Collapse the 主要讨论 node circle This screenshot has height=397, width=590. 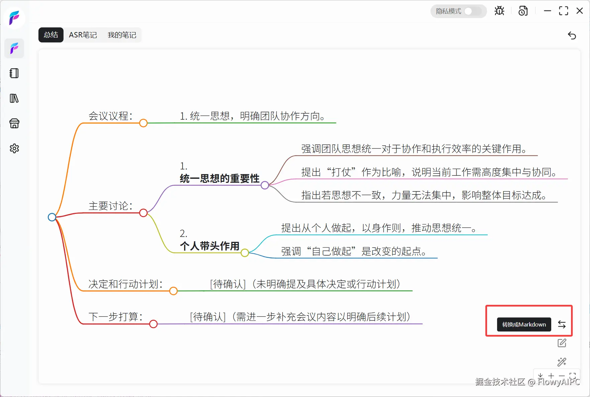point(143,213)
